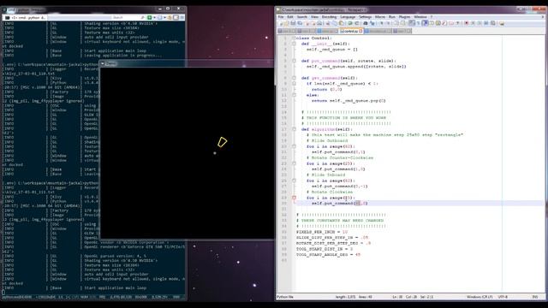Screen dimensions: 548x308
Task: Collapse the red fold marker on line 29
Action: 294,198
